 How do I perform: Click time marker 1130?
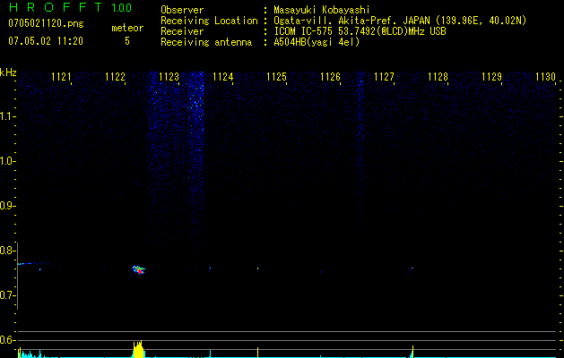[x=545, y=77]
